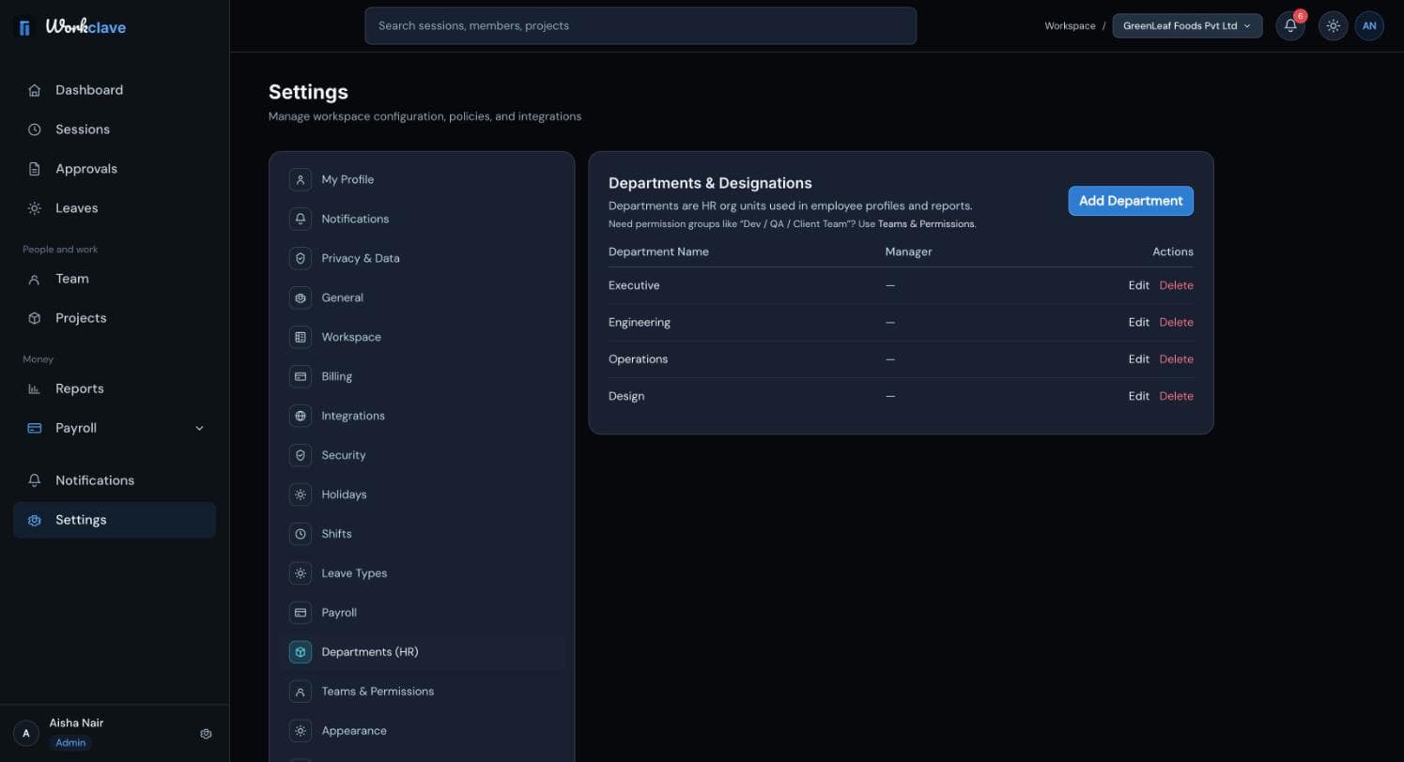Switch to Leave Types settings
1404x762 pixels.
click(423, 573)
